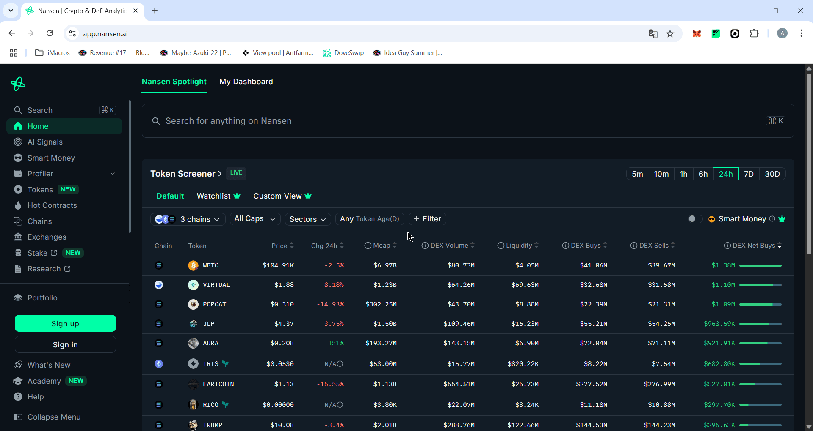Open Help from sidebar
The height and width of the screenshot is (431, 813).
(36, 397)
